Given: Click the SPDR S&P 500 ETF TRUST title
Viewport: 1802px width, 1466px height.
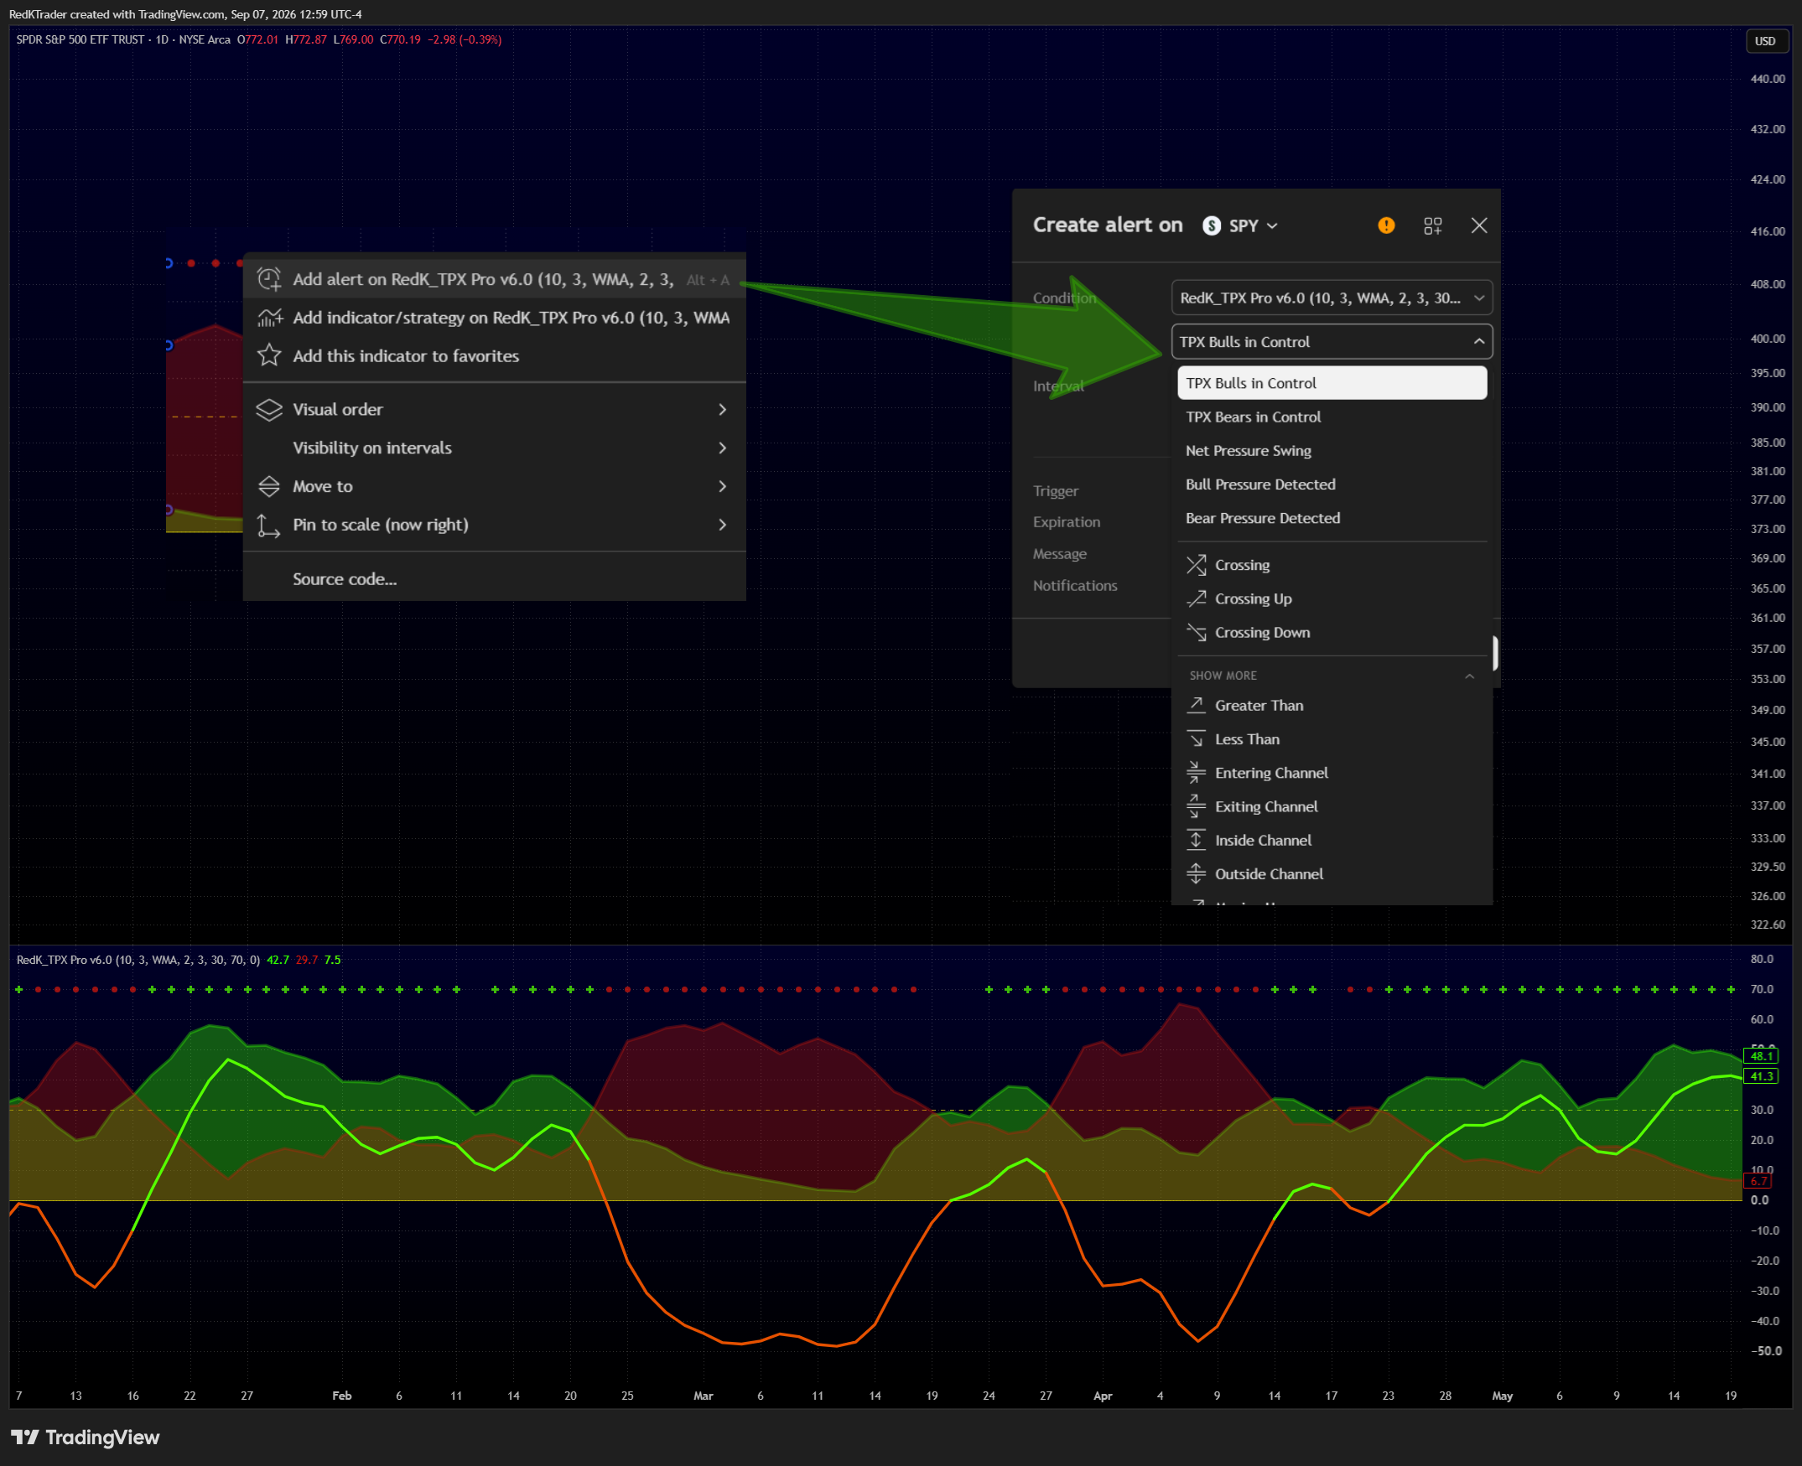Looking at the screenshot, I should (80, 39).
